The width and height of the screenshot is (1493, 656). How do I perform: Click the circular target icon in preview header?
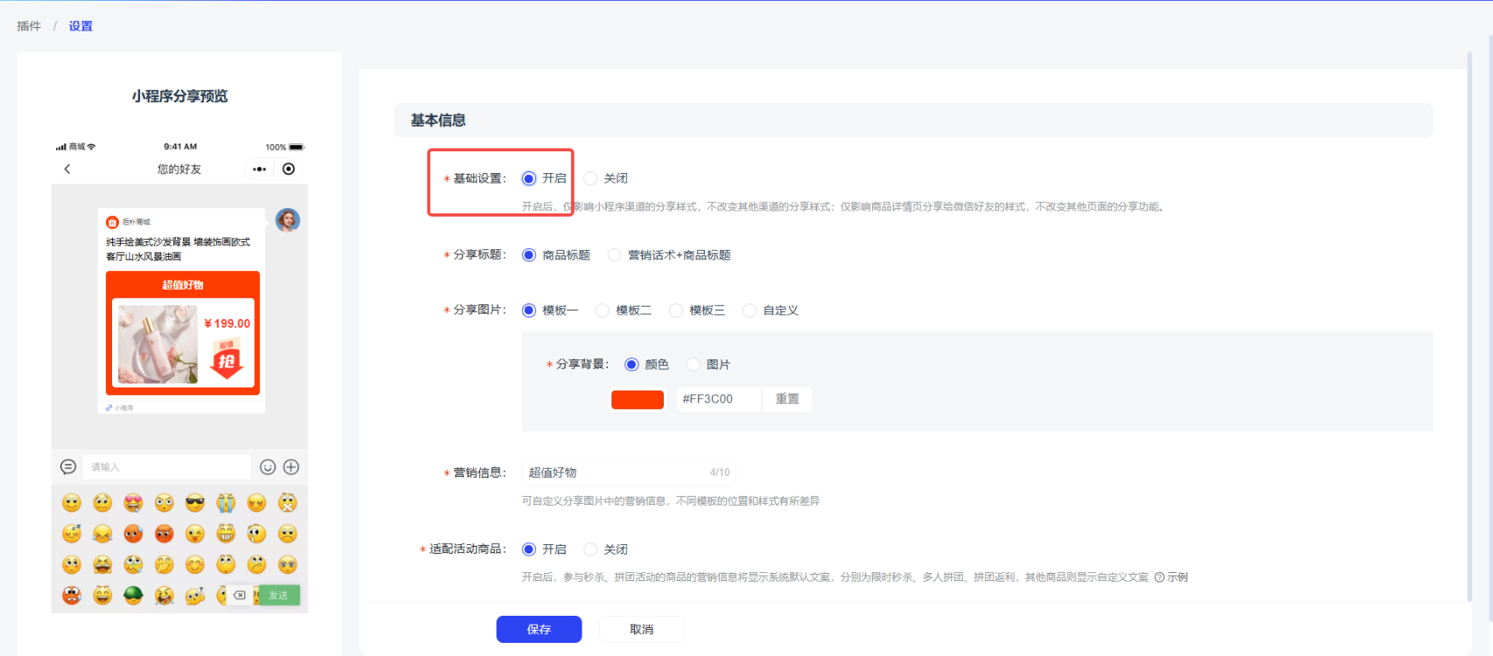point(289,169)
